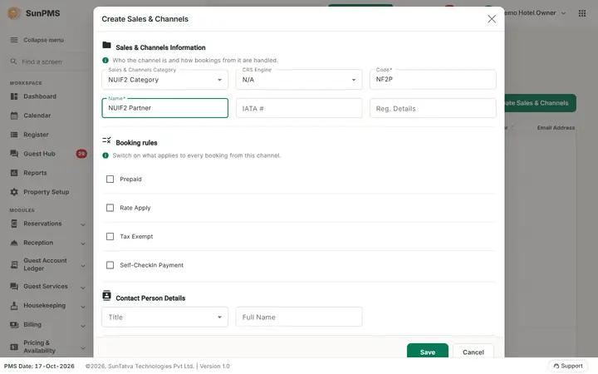This screenshot has height=374, width=598.
Task: Expand the Housekeeping submenu
Action: point(83,307)
